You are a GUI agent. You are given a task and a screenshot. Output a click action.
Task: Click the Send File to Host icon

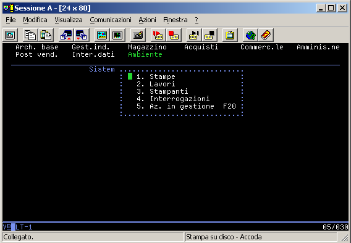point(66,35)
